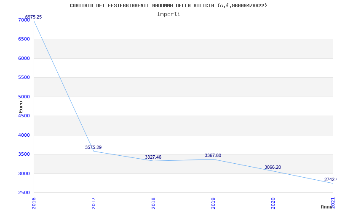Click the 4500 y-axis value
This screenshot has width=337, height=211.
tap(24, 116)
